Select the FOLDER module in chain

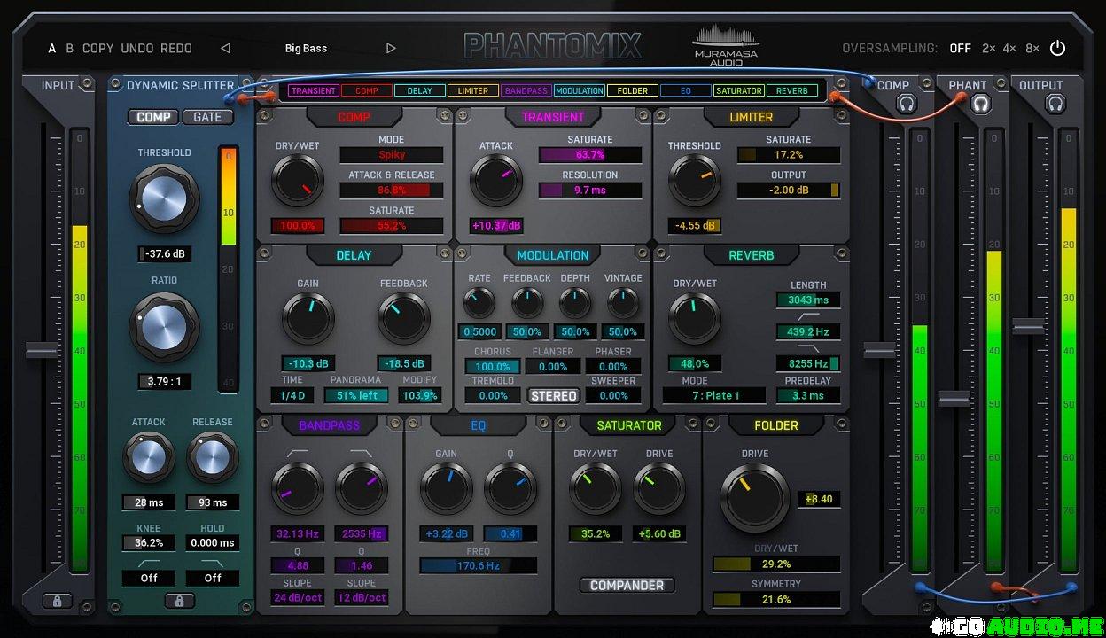click(633, 90)
